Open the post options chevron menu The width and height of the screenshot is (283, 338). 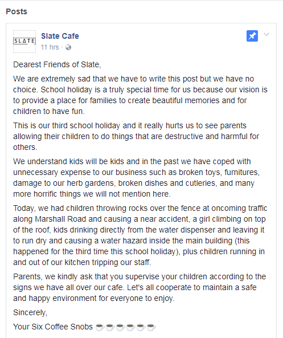266,35
